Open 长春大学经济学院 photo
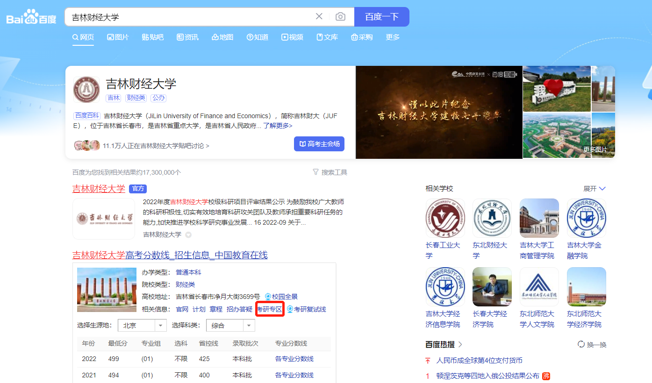 pos(492,287)
